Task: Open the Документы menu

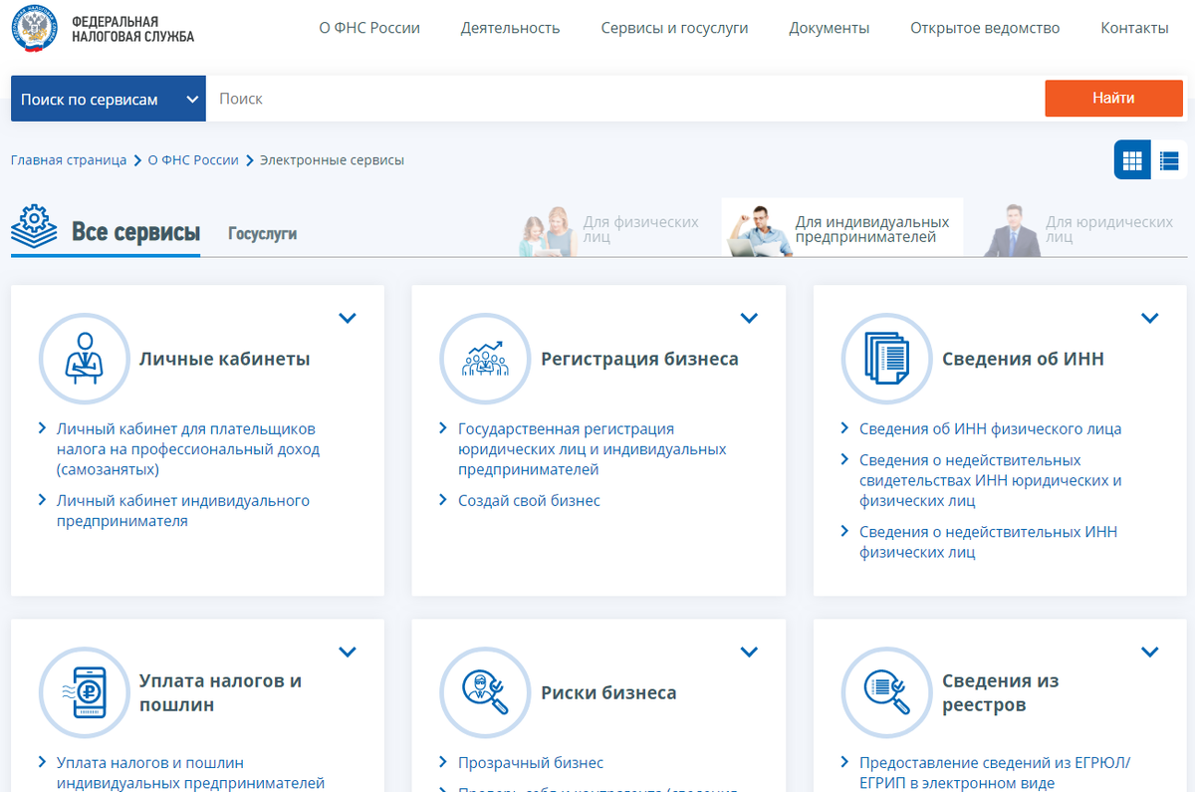Action: coord(829,28)
